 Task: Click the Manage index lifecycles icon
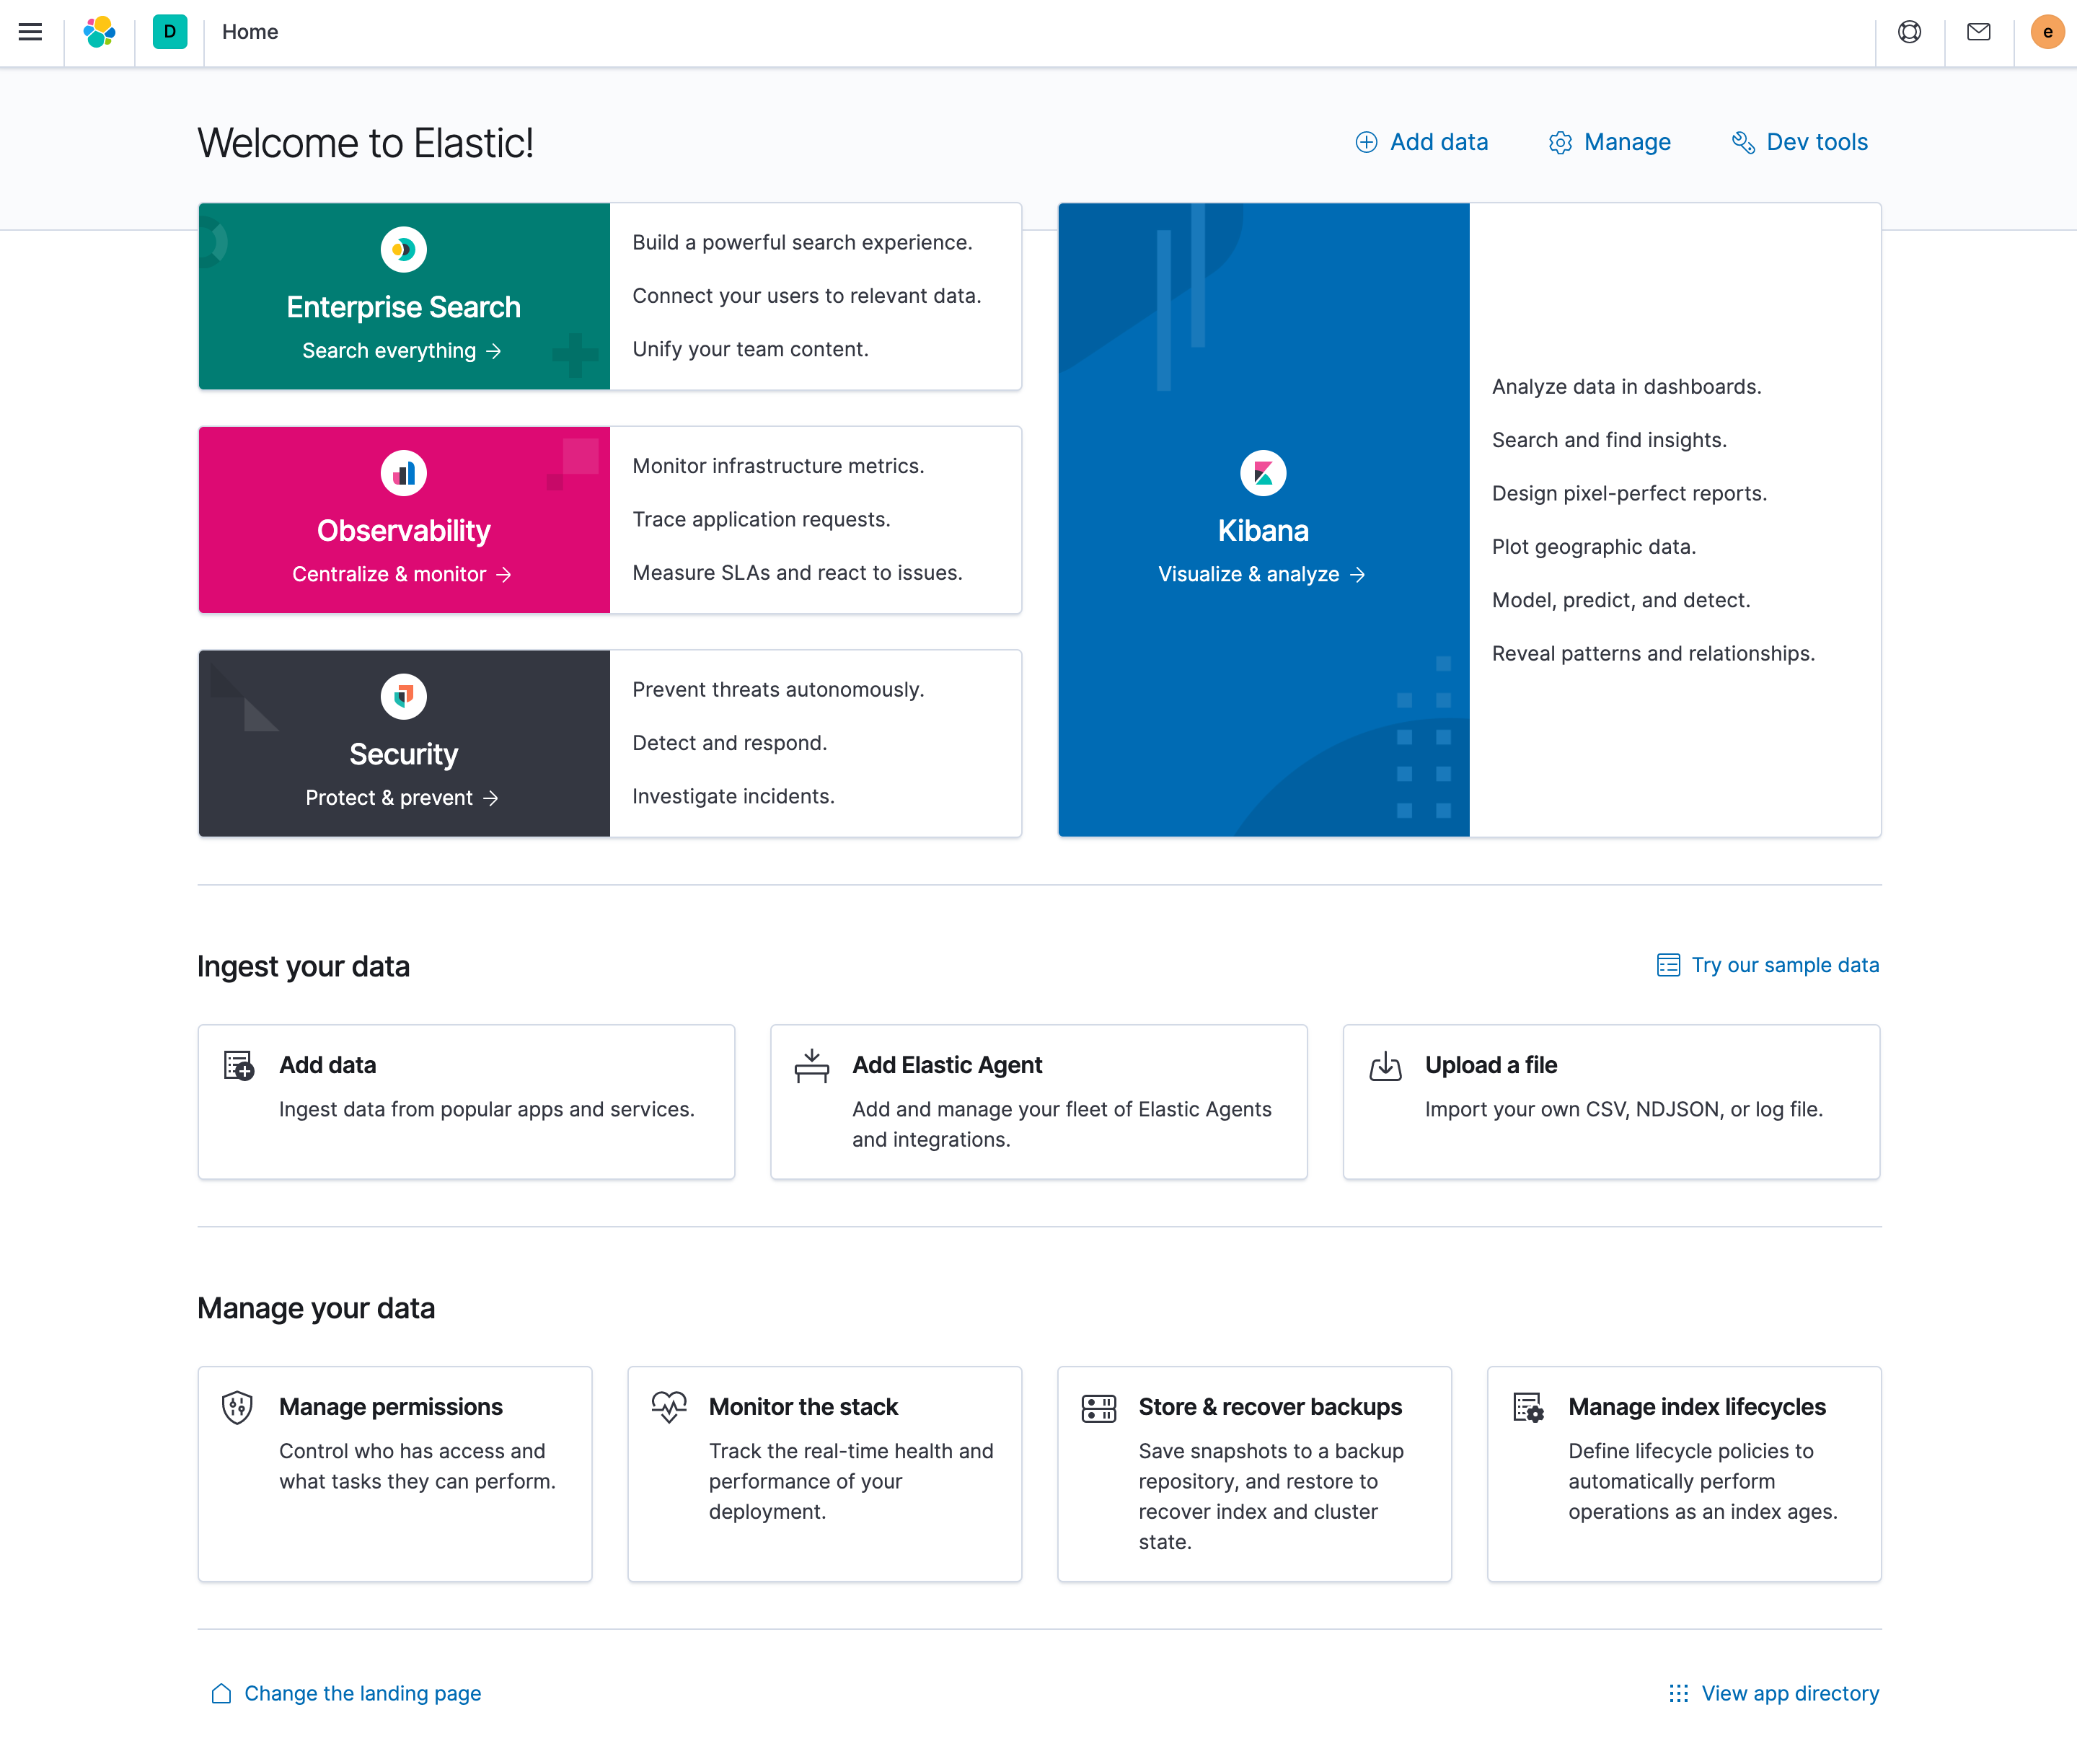[1528, 1408]
